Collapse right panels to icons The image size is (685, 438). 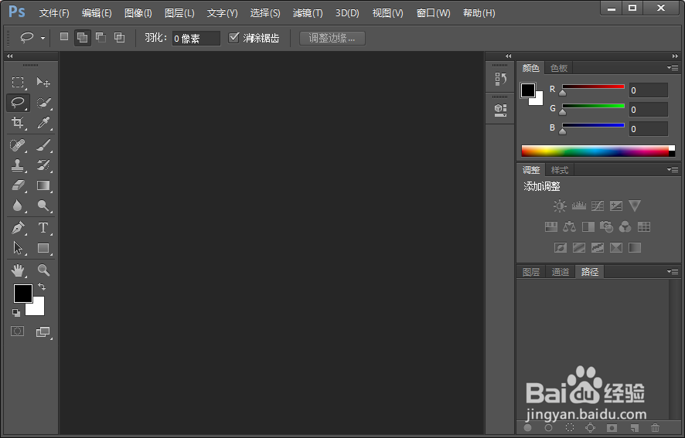point(675,56)
